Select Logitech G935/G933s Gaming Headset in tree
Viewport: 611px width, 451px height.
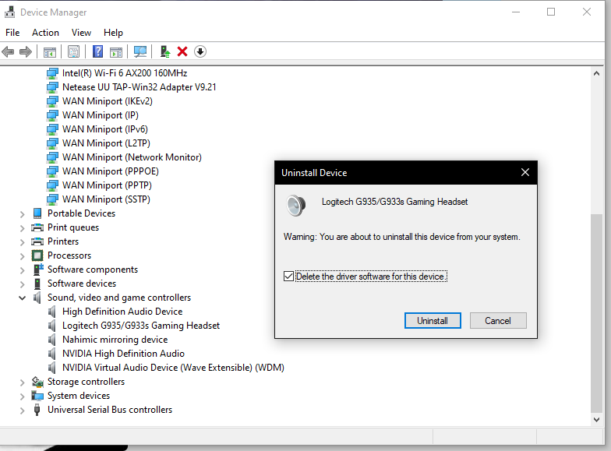click(140, 326)
